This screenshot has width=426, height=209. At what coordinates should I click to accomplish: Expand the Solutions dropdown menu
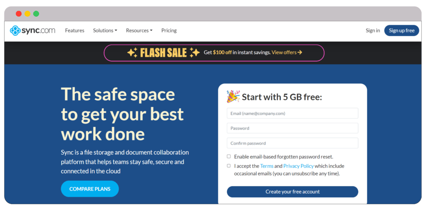(105, 30)
